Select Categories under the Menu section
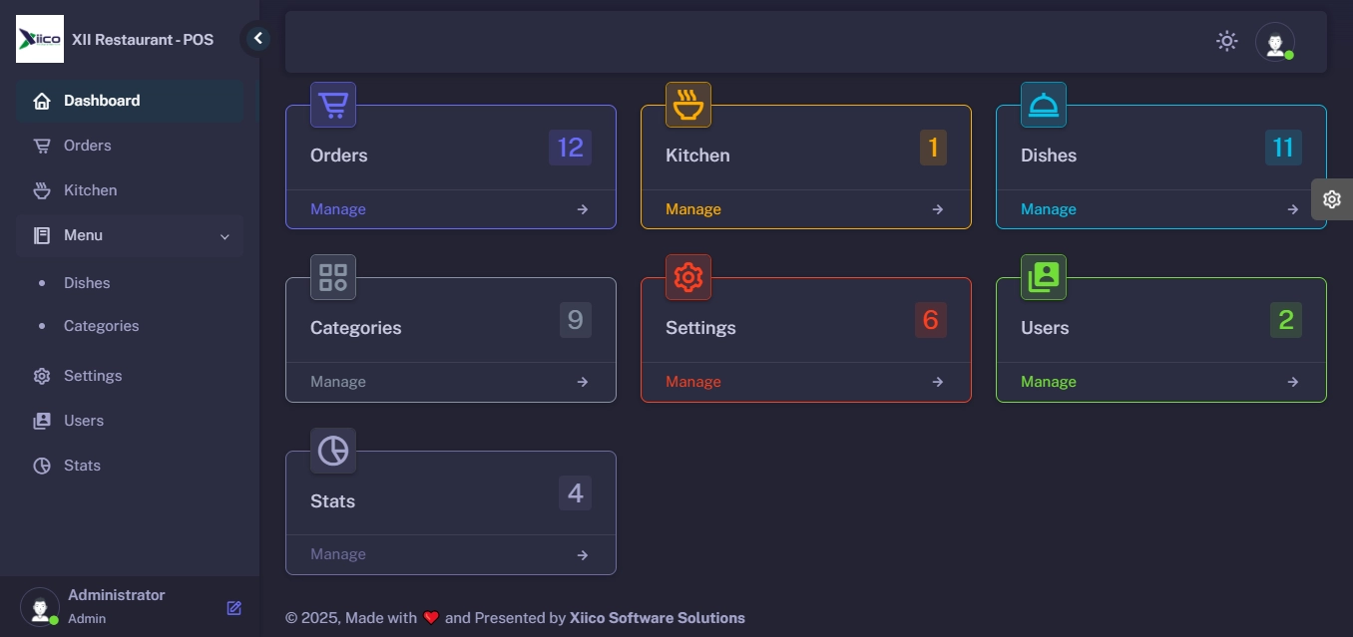Viewport: 1353px width, 637px height. (x=101, y=326)
